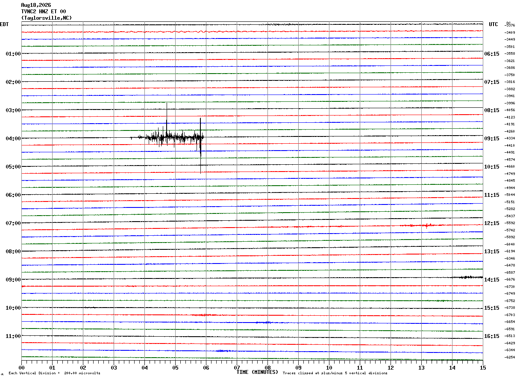
Task: Click the '01:00' EDT time label
Action: coord(13,54)
